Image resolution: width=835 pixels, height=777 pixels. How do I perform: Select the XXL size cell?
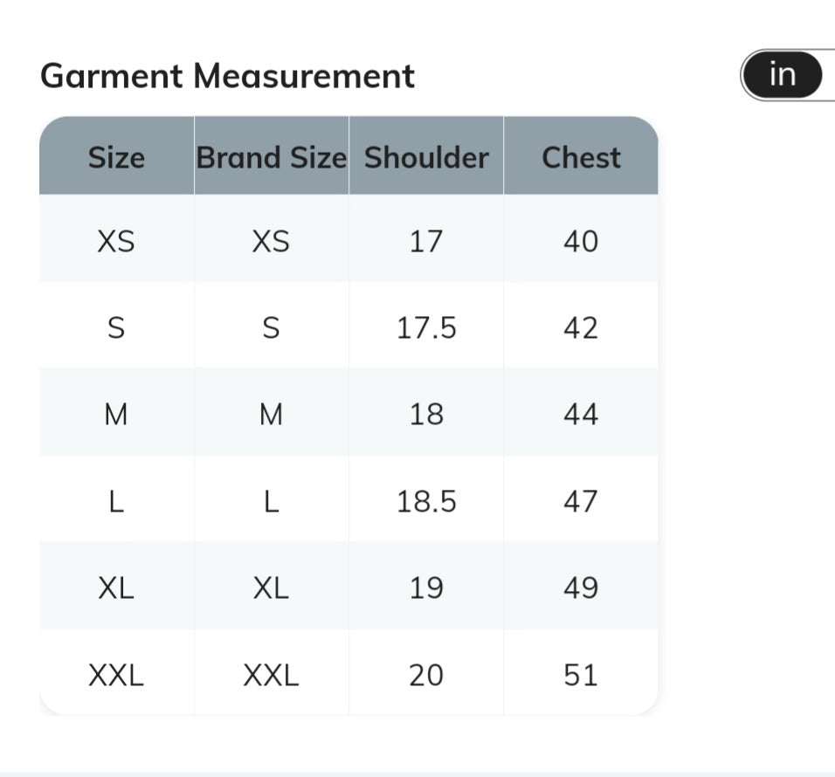point(117,672)
